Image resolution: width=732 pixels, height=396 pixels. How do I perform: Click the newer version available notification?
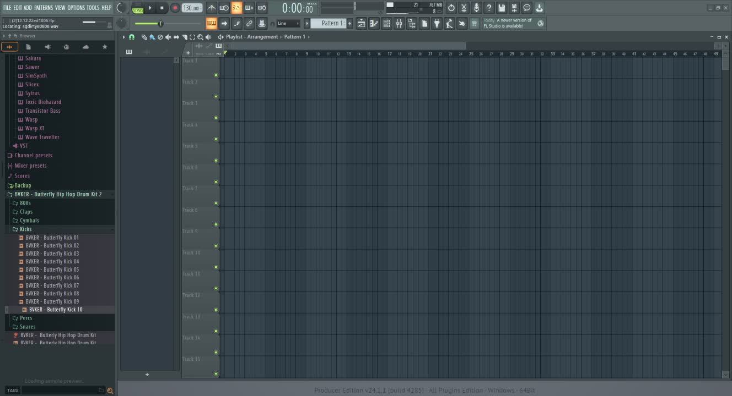513,23
